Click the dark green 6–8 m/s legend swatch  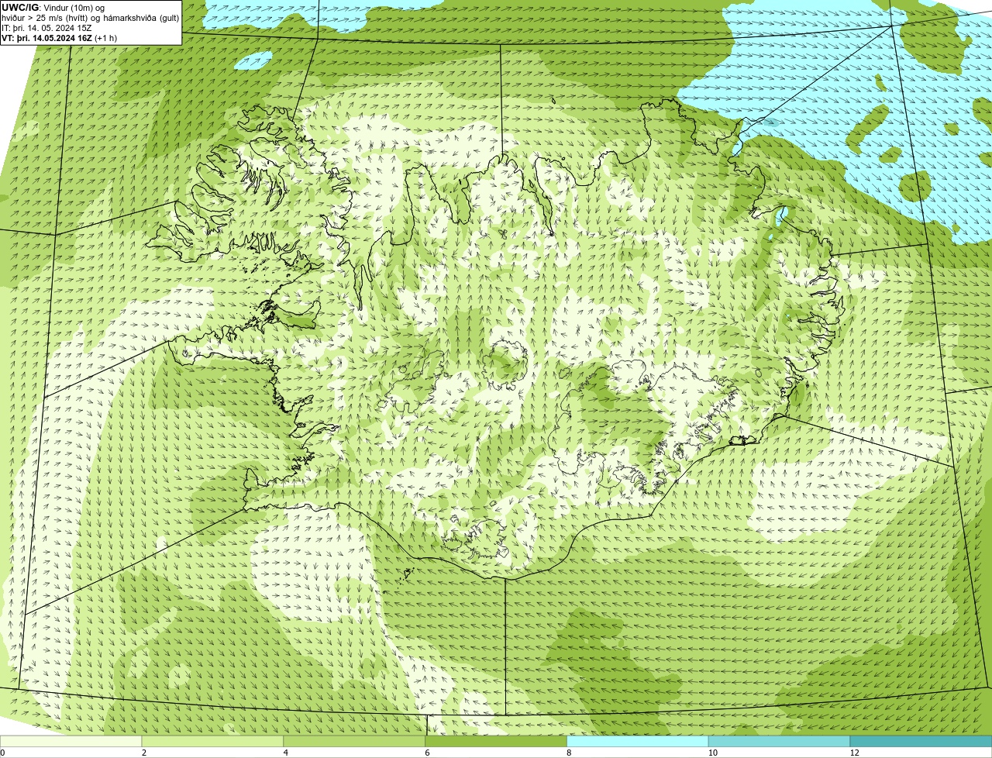tap(497, 742)
